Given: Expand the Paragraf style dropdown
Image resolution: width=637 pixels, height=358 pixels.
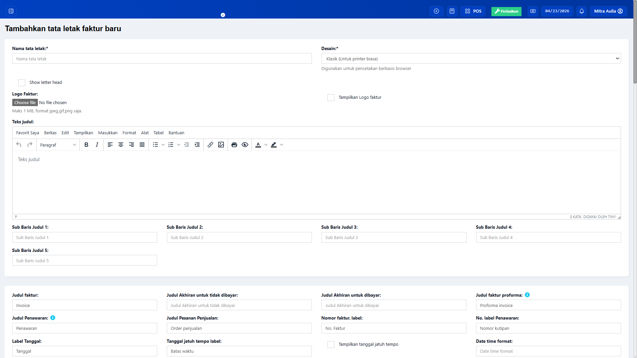Looking at the screenshot, I should point(58,145).
